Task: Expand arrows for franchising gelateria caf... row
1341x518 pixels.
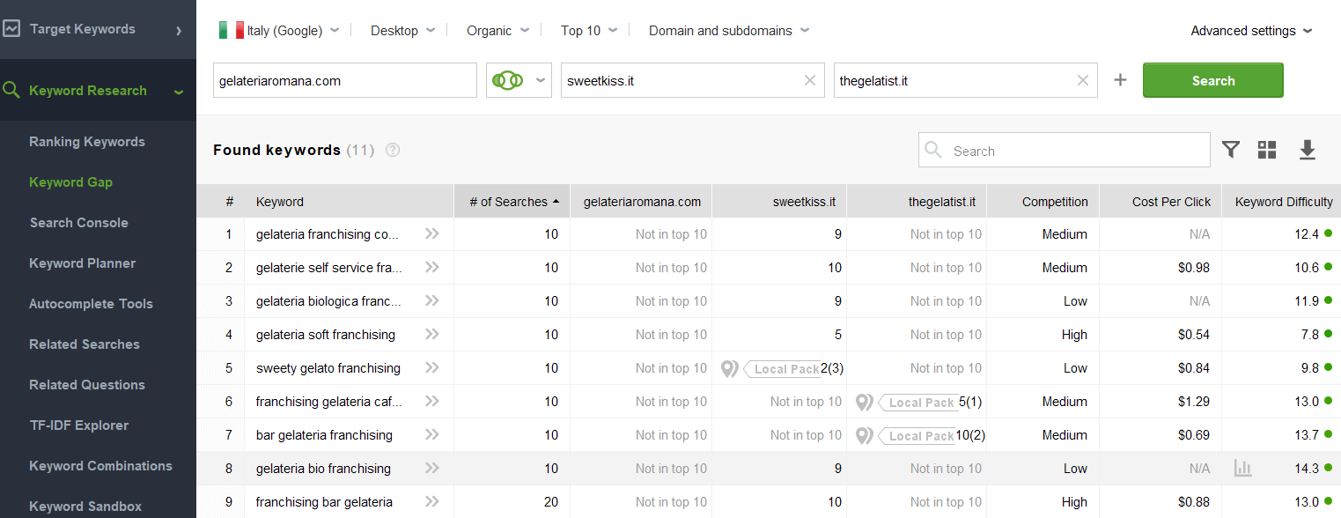Action: 431,402
